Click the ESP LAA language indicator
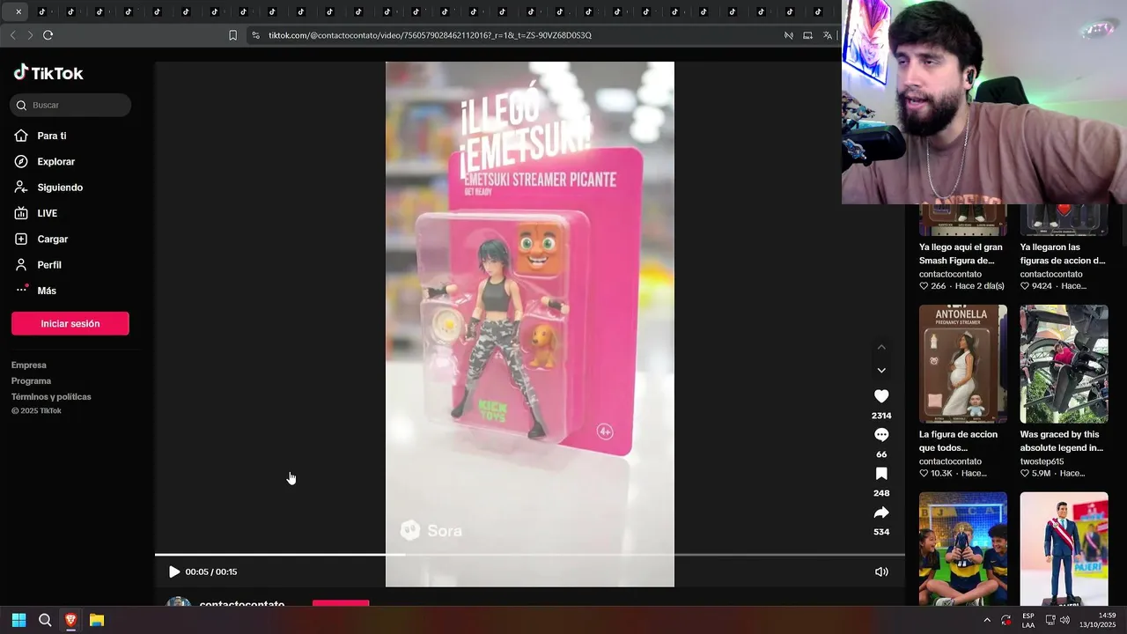Viewport: 1127px width, 634px height. tap(1028, 620)
